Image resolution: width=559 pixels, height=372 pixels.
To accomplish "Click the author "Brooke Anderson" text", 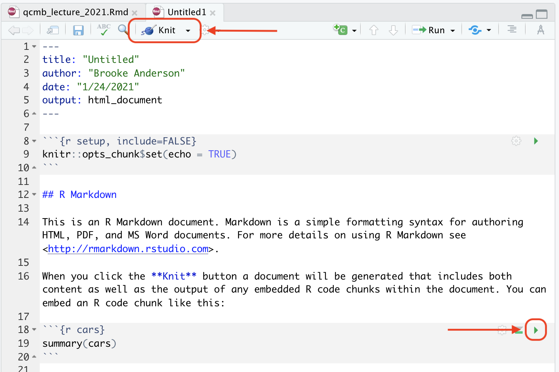I will (137, 73).
